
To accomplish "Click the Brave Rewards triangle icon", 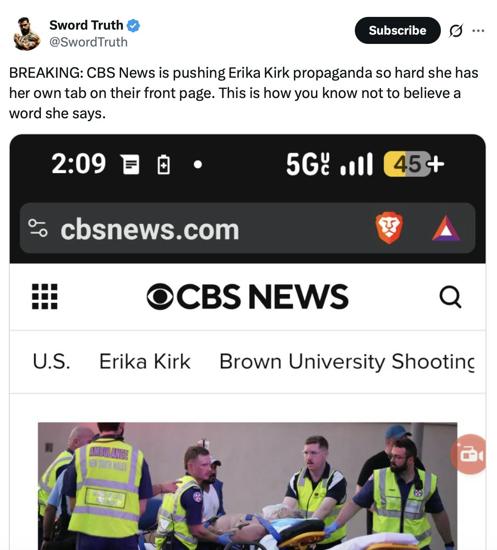I will pos(446,228).
